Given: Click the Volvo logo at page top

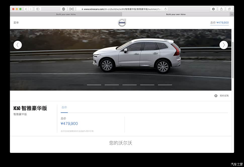Looking at the screenshot, I should (x=122, y=23).
